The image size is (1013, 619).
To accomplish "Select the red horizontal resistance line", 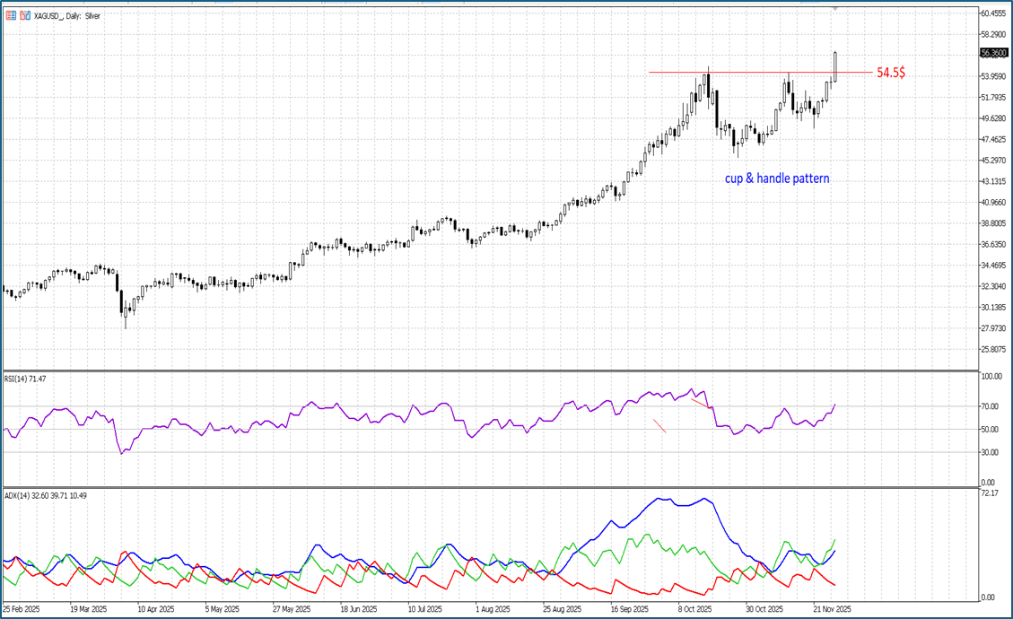I will click(760, 73).
